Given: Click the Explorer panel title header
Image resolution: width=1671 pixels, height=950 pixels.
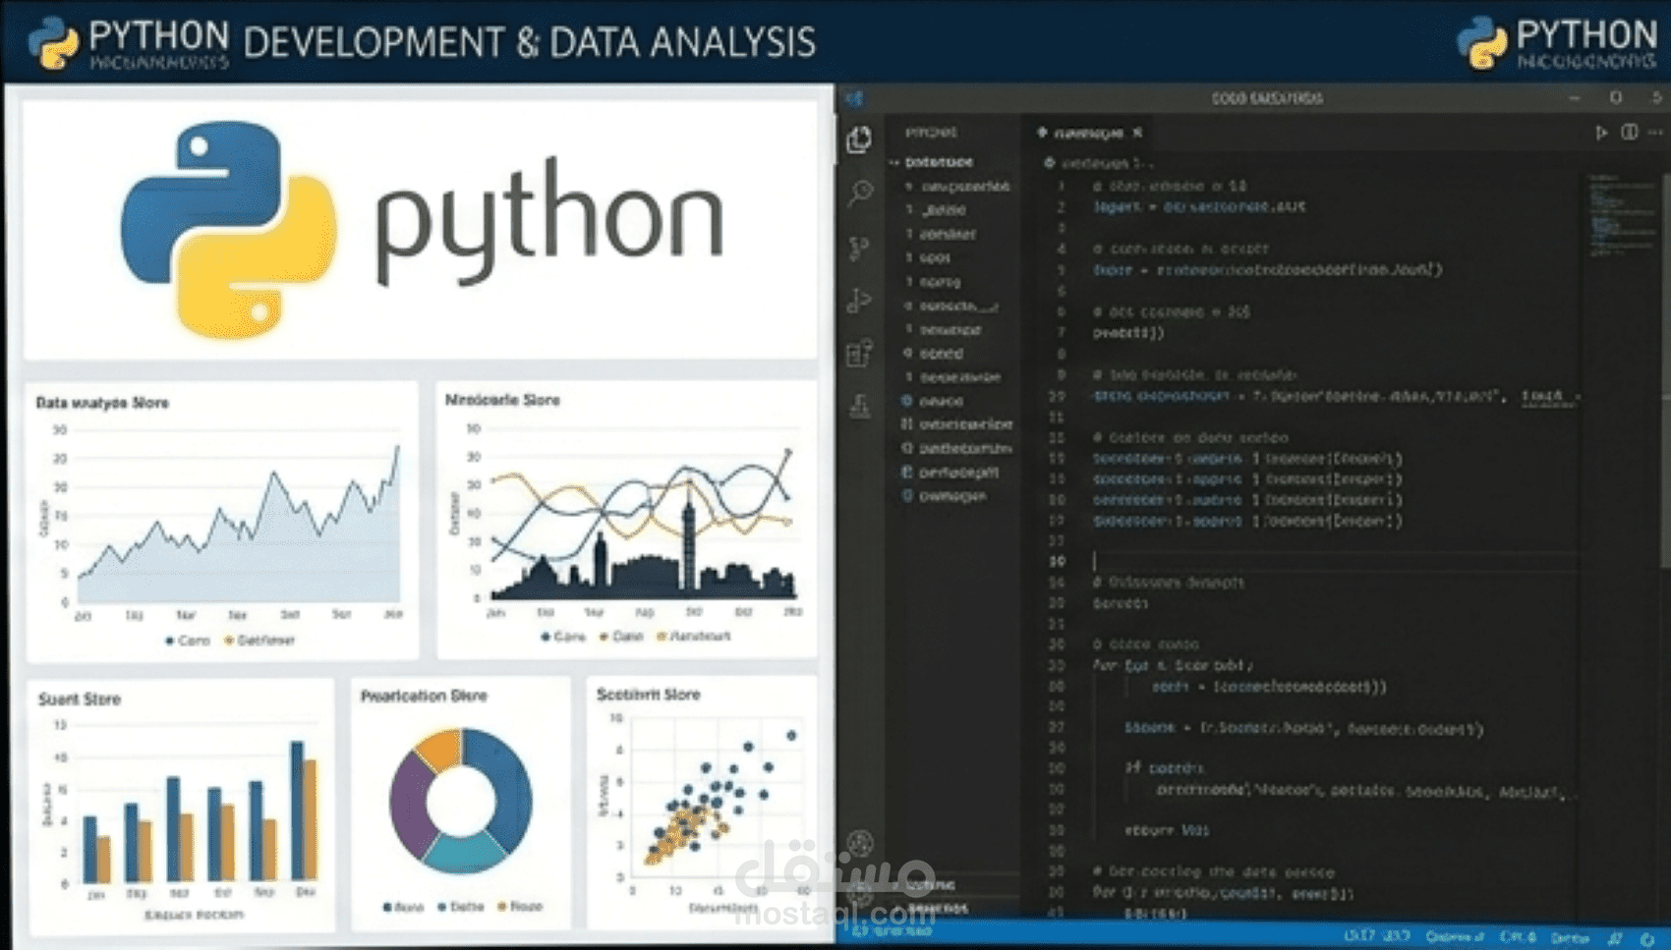Looking at the screenshot, I should click(931, 132).
